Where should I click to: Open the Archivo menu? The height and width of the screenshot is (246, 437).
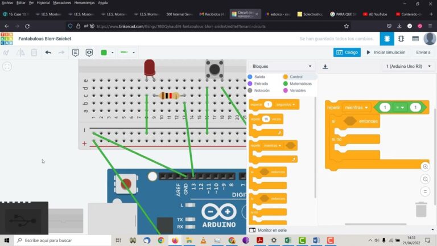click(7, 3)
